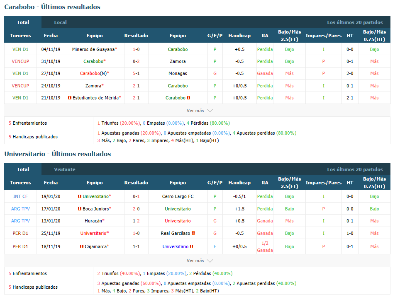Click Impares/Pares header in Carabobo table
The width and height of the screenshot is (400, 297).
[x=324, y=36]
